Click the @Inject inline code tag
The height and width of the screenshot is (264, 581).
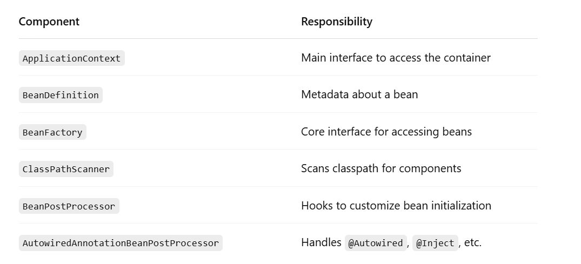[435, 243]
